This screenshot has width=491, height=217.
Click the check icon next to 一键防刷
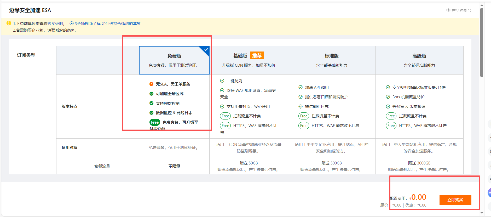(222, 81)
